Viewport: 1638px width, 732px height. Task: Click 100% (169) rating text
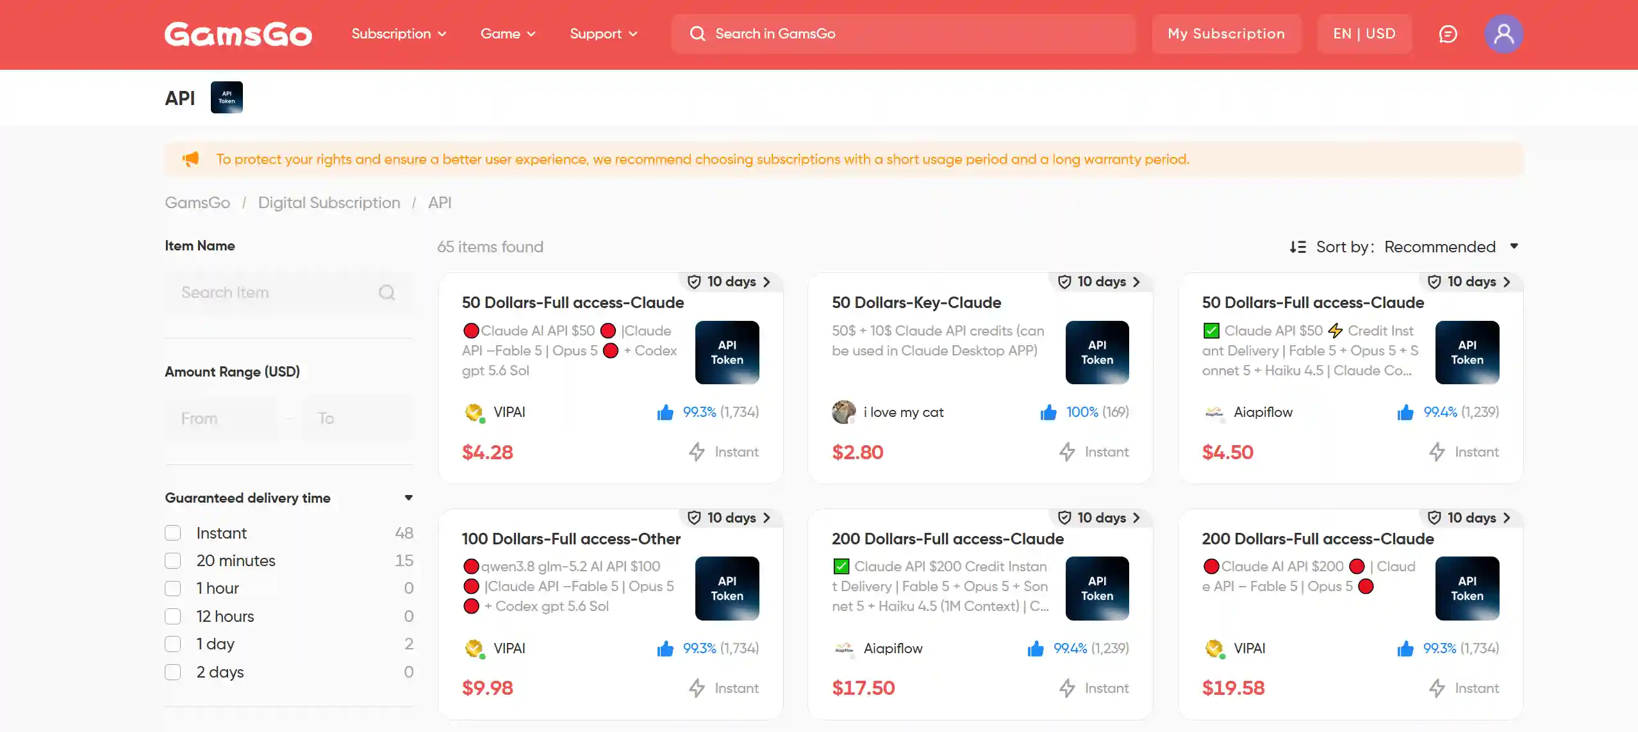pos(1097,412)
